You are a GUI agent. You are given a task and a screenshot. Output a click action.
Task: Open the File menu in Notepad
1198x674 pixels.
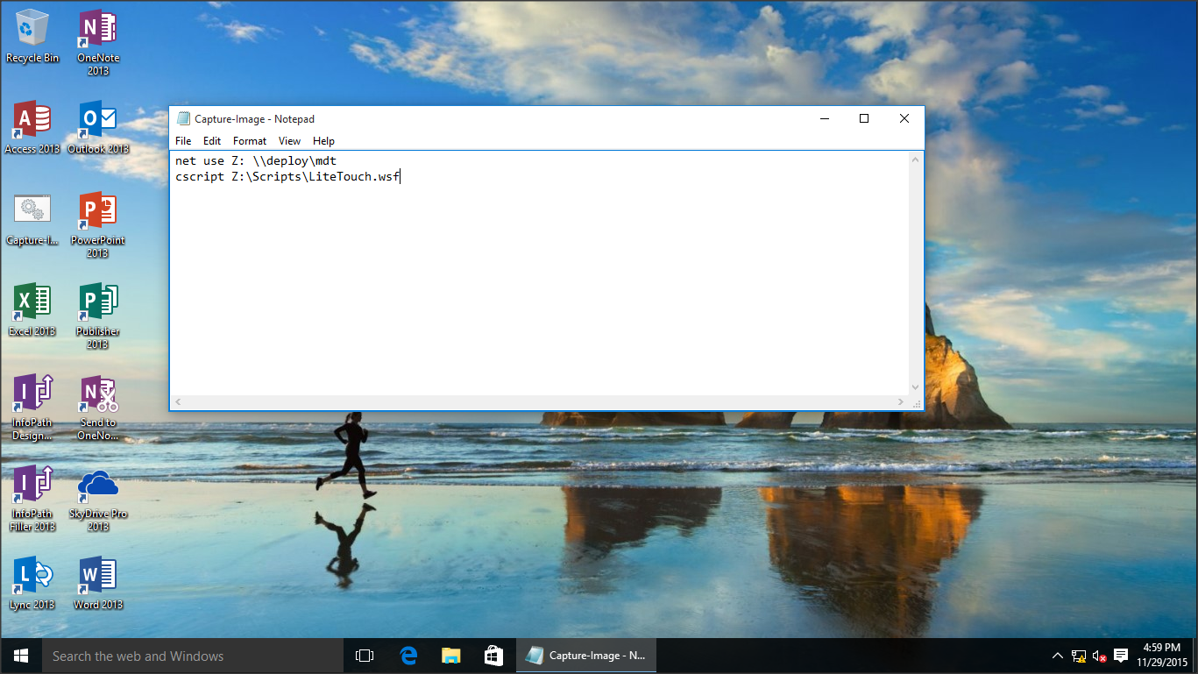[x=183, y=141]
